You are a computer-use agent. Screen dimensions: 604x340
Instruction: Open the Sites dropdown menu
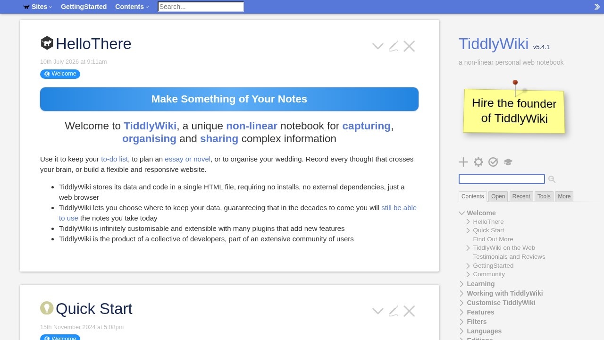click(x=38, y=7)
